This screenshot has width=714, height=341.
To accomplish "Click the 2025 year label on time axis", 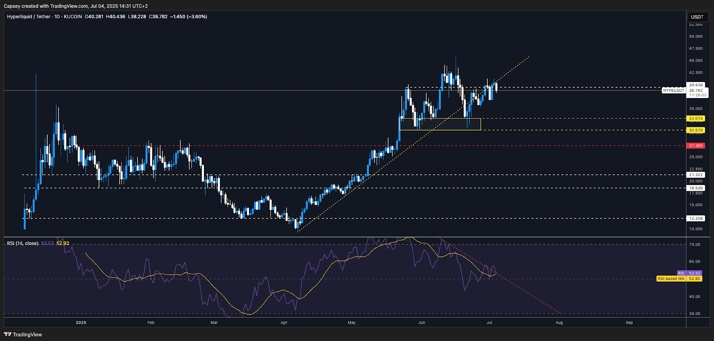I will 81,322.
